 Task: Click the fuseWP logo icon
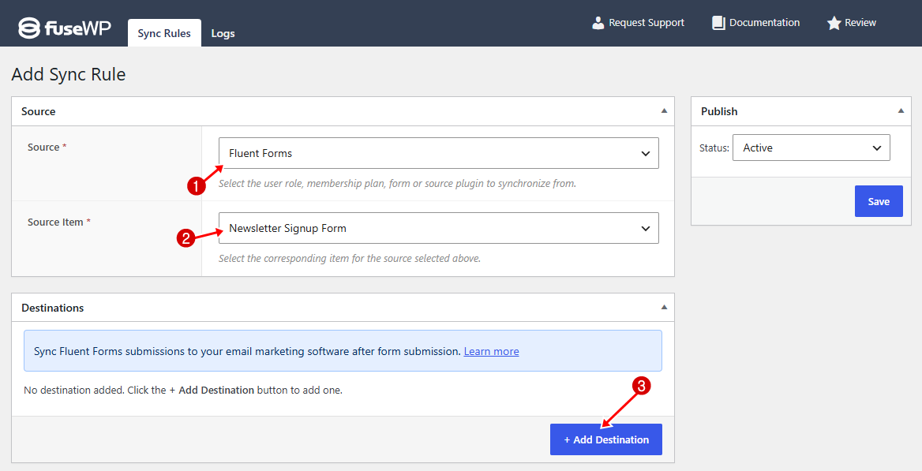(28, 28)
